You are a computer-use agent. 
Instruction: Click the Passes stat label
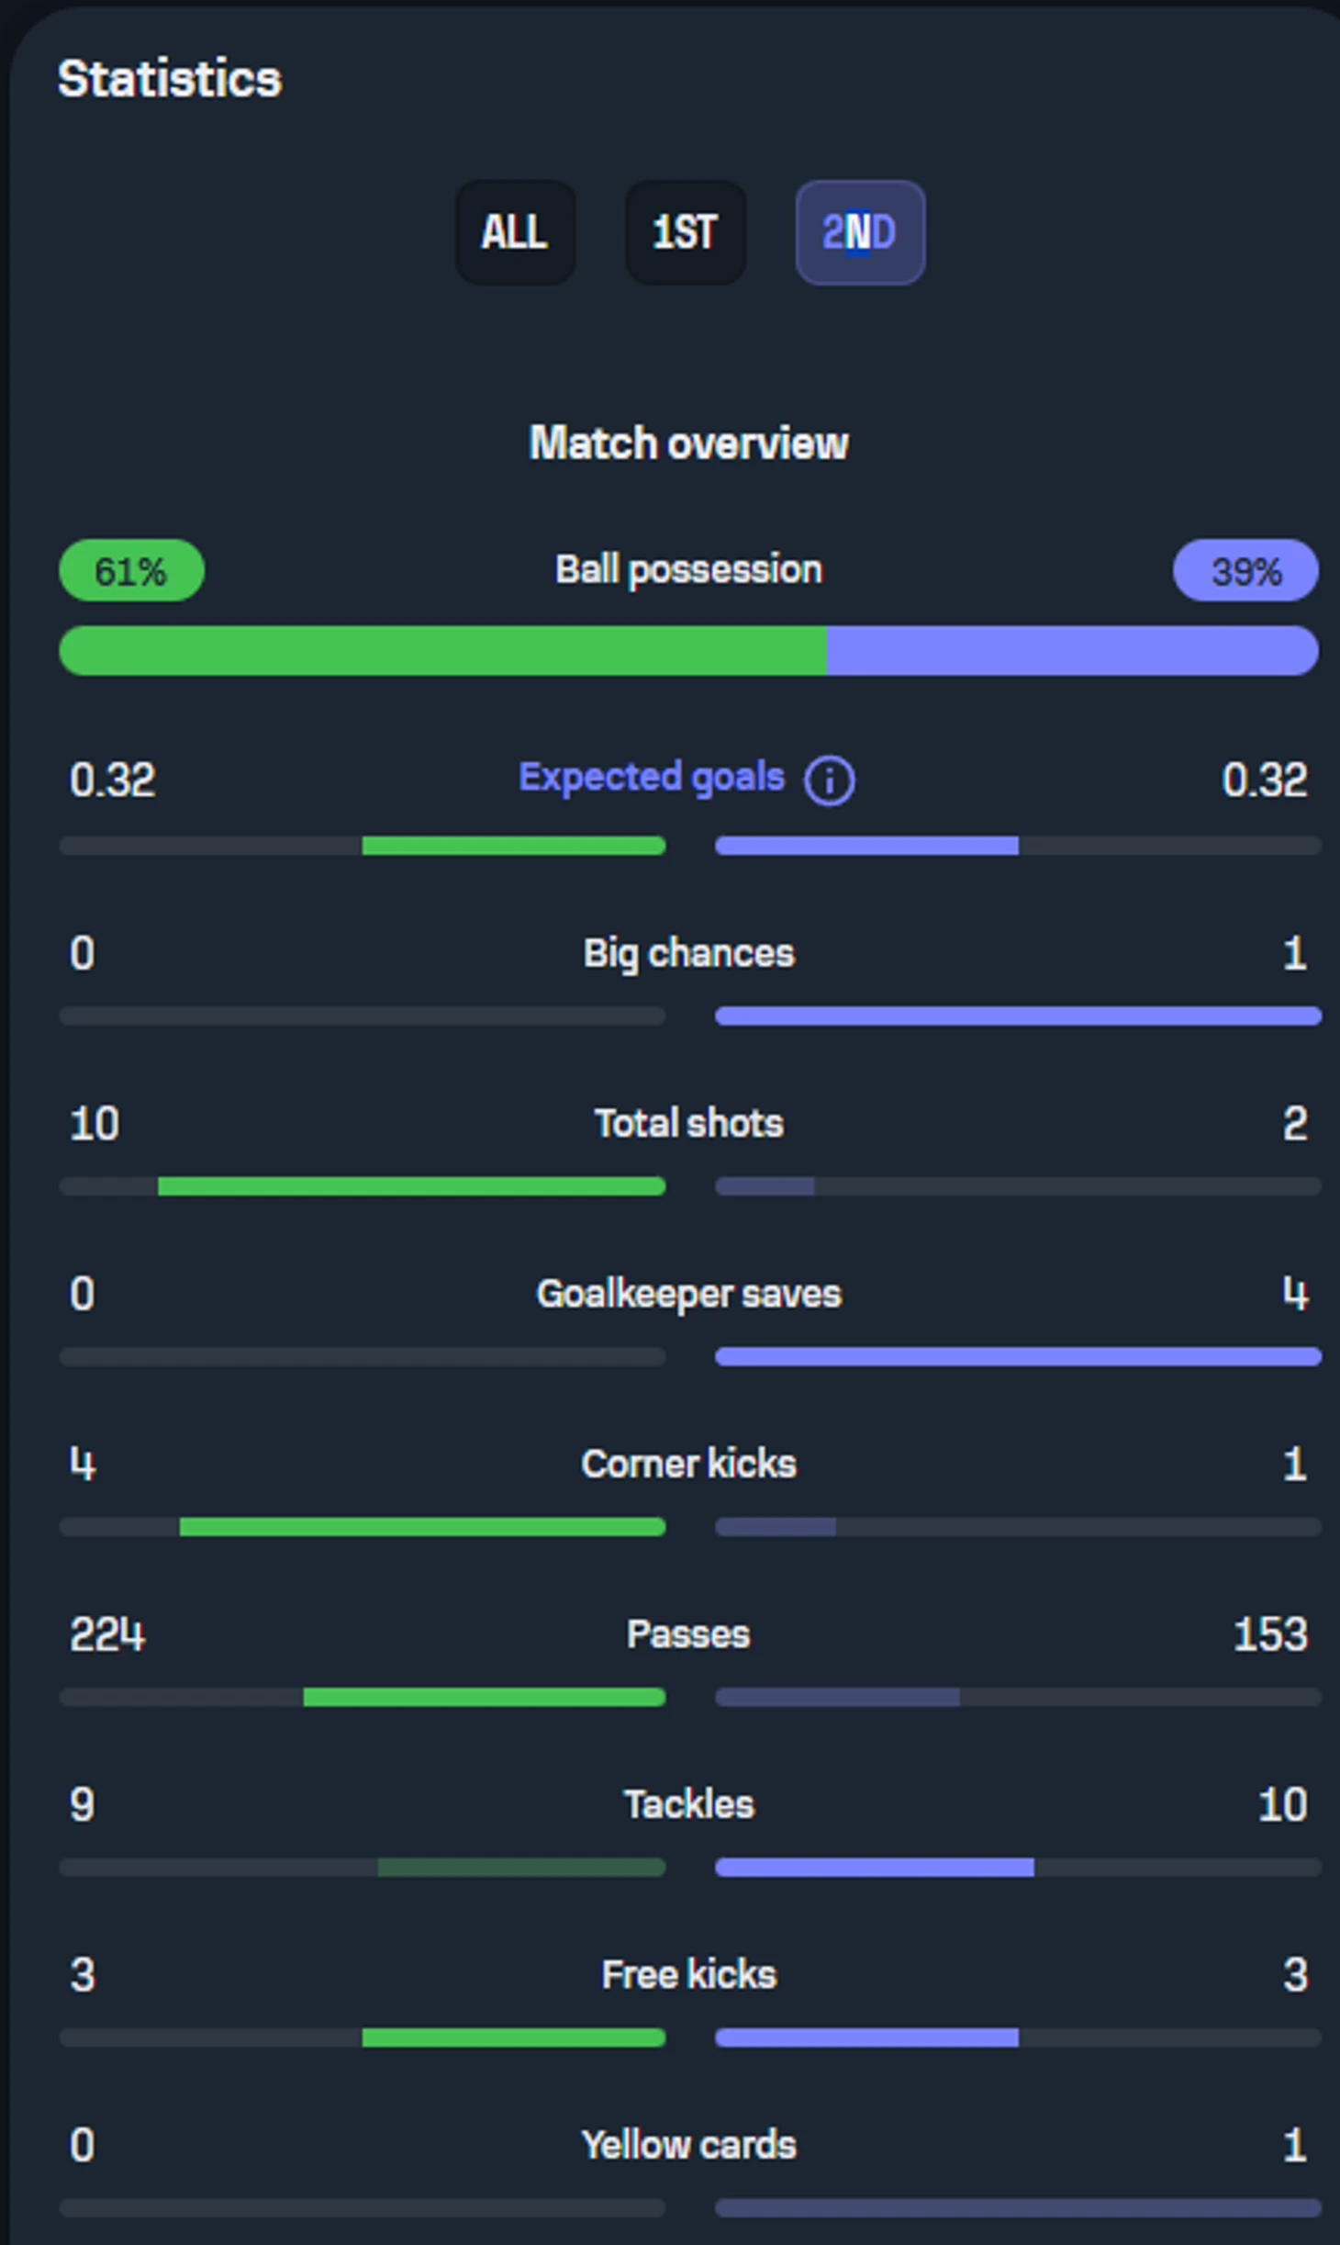coord(688,1634)
